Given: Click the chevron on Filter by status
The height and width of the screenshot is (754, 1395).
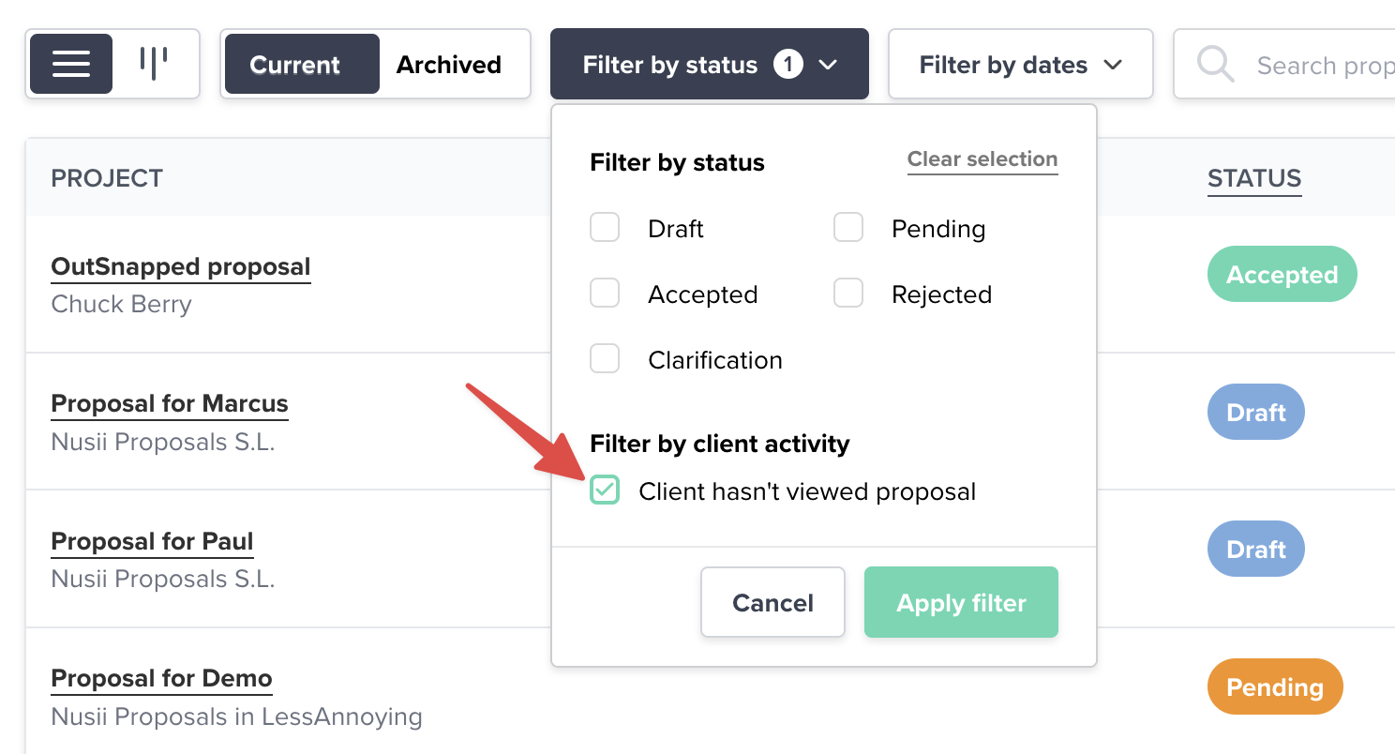Looking at the screenshot, I should tap(828, 64).
